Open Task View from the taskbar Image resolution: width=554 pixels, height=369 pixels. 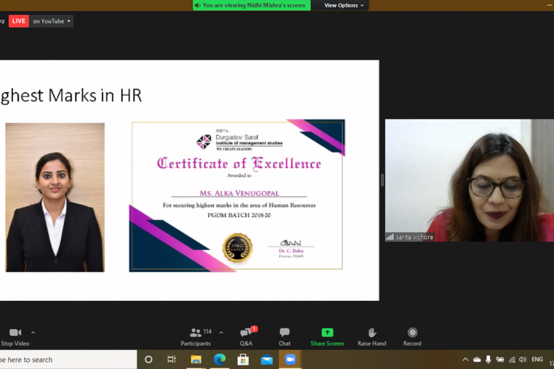click(x=171, y=359)
